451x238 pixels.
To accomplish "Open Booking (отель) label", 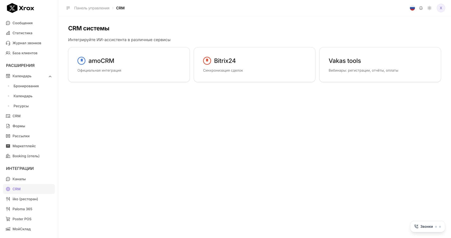I will [26, 156].
